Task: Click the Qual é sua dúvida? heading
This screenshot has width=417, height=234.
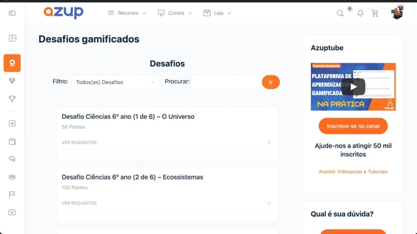Action: point(342,214)
